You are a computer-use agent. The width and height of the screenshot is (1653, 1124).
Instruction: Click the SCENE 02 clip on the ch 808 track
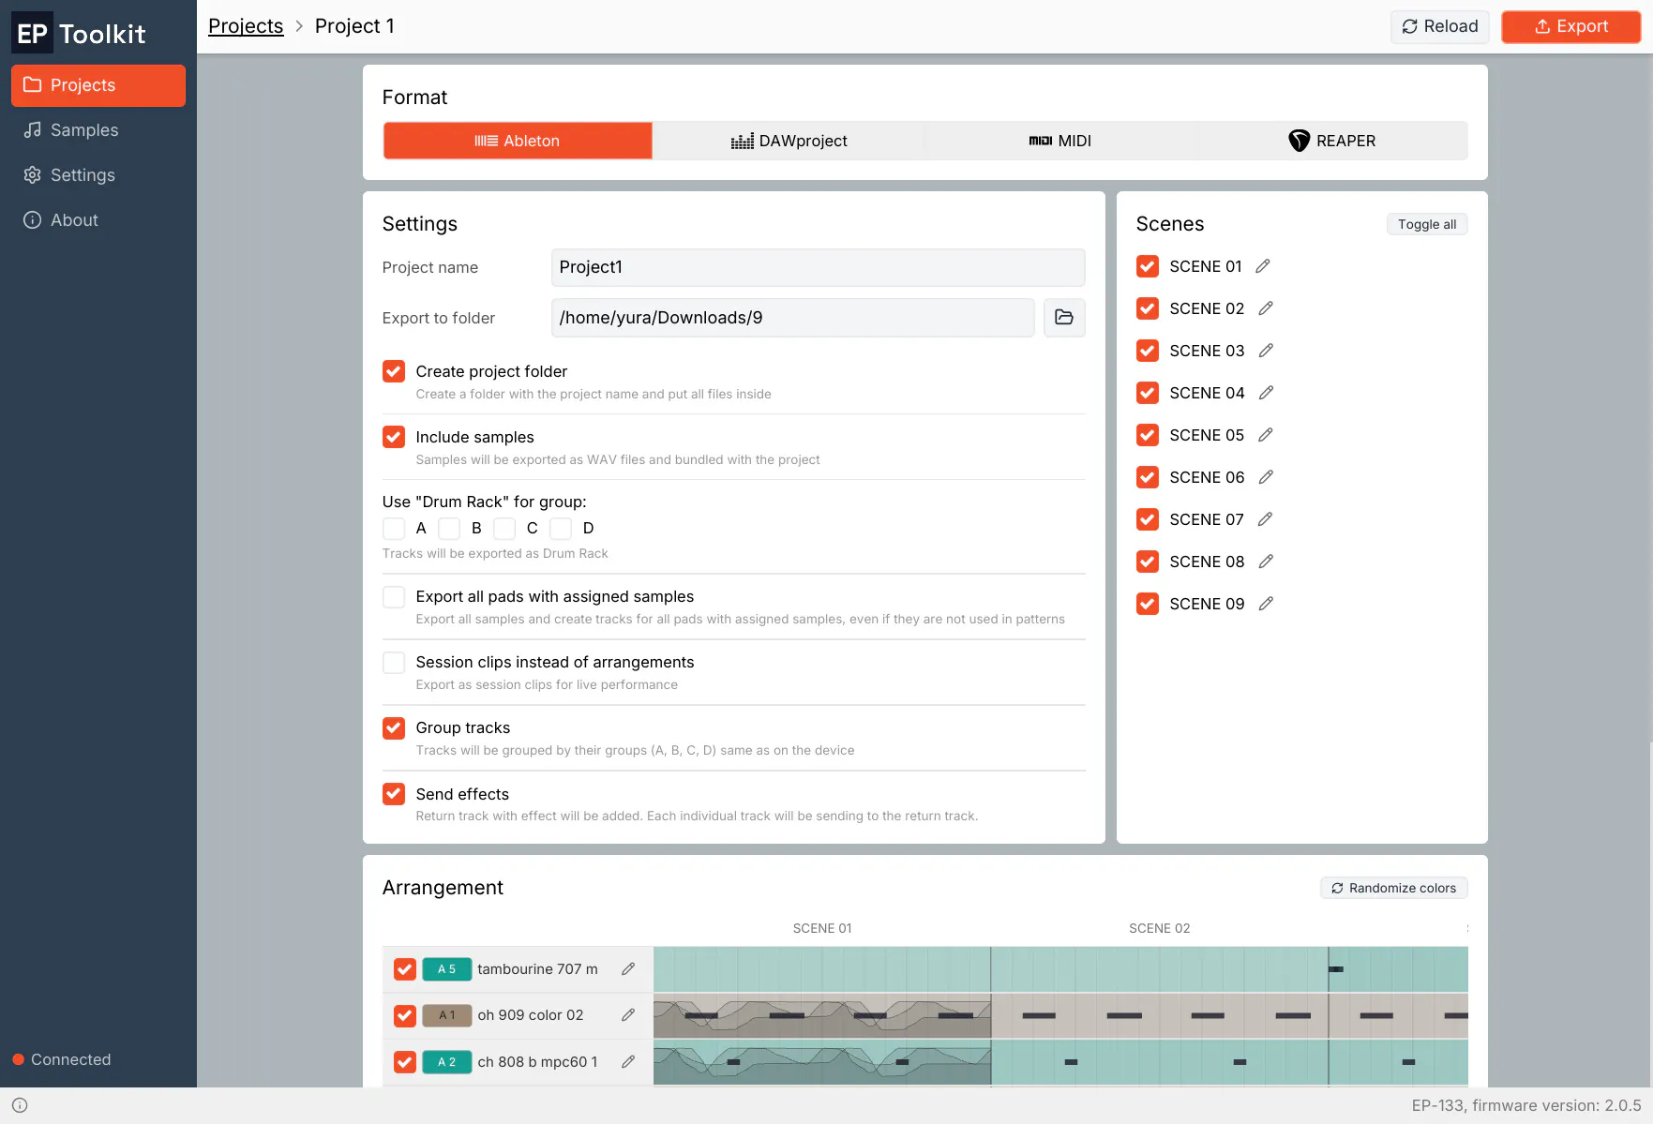click(x=1160, y=1062)
